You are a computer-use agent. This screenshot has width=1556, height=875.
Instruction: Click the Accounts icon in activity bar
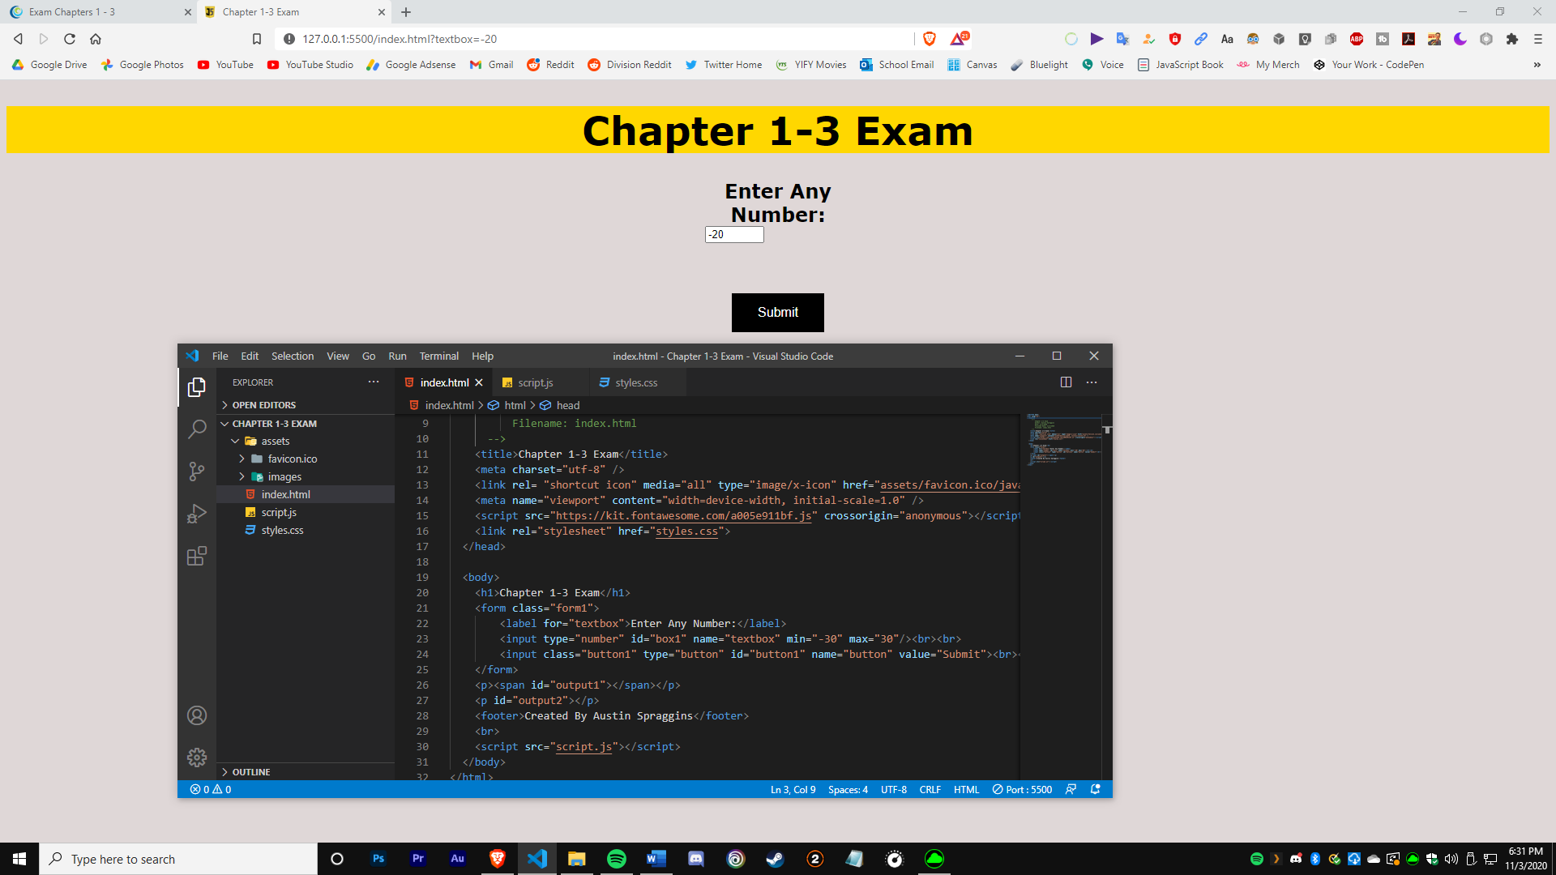tap(197, 715)
